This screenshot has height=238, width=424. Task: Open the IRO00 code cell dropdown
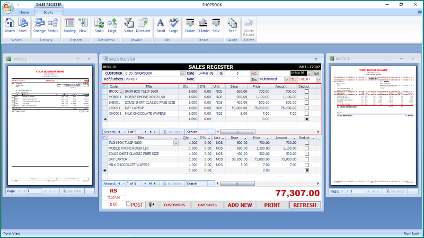(x=121, y=91)
